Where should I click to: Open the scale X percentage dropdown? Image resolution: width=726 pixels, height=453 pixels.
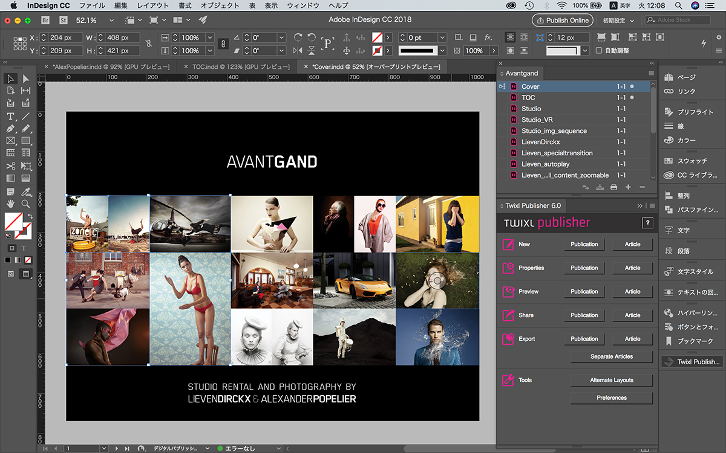click(x=209, y=37)
